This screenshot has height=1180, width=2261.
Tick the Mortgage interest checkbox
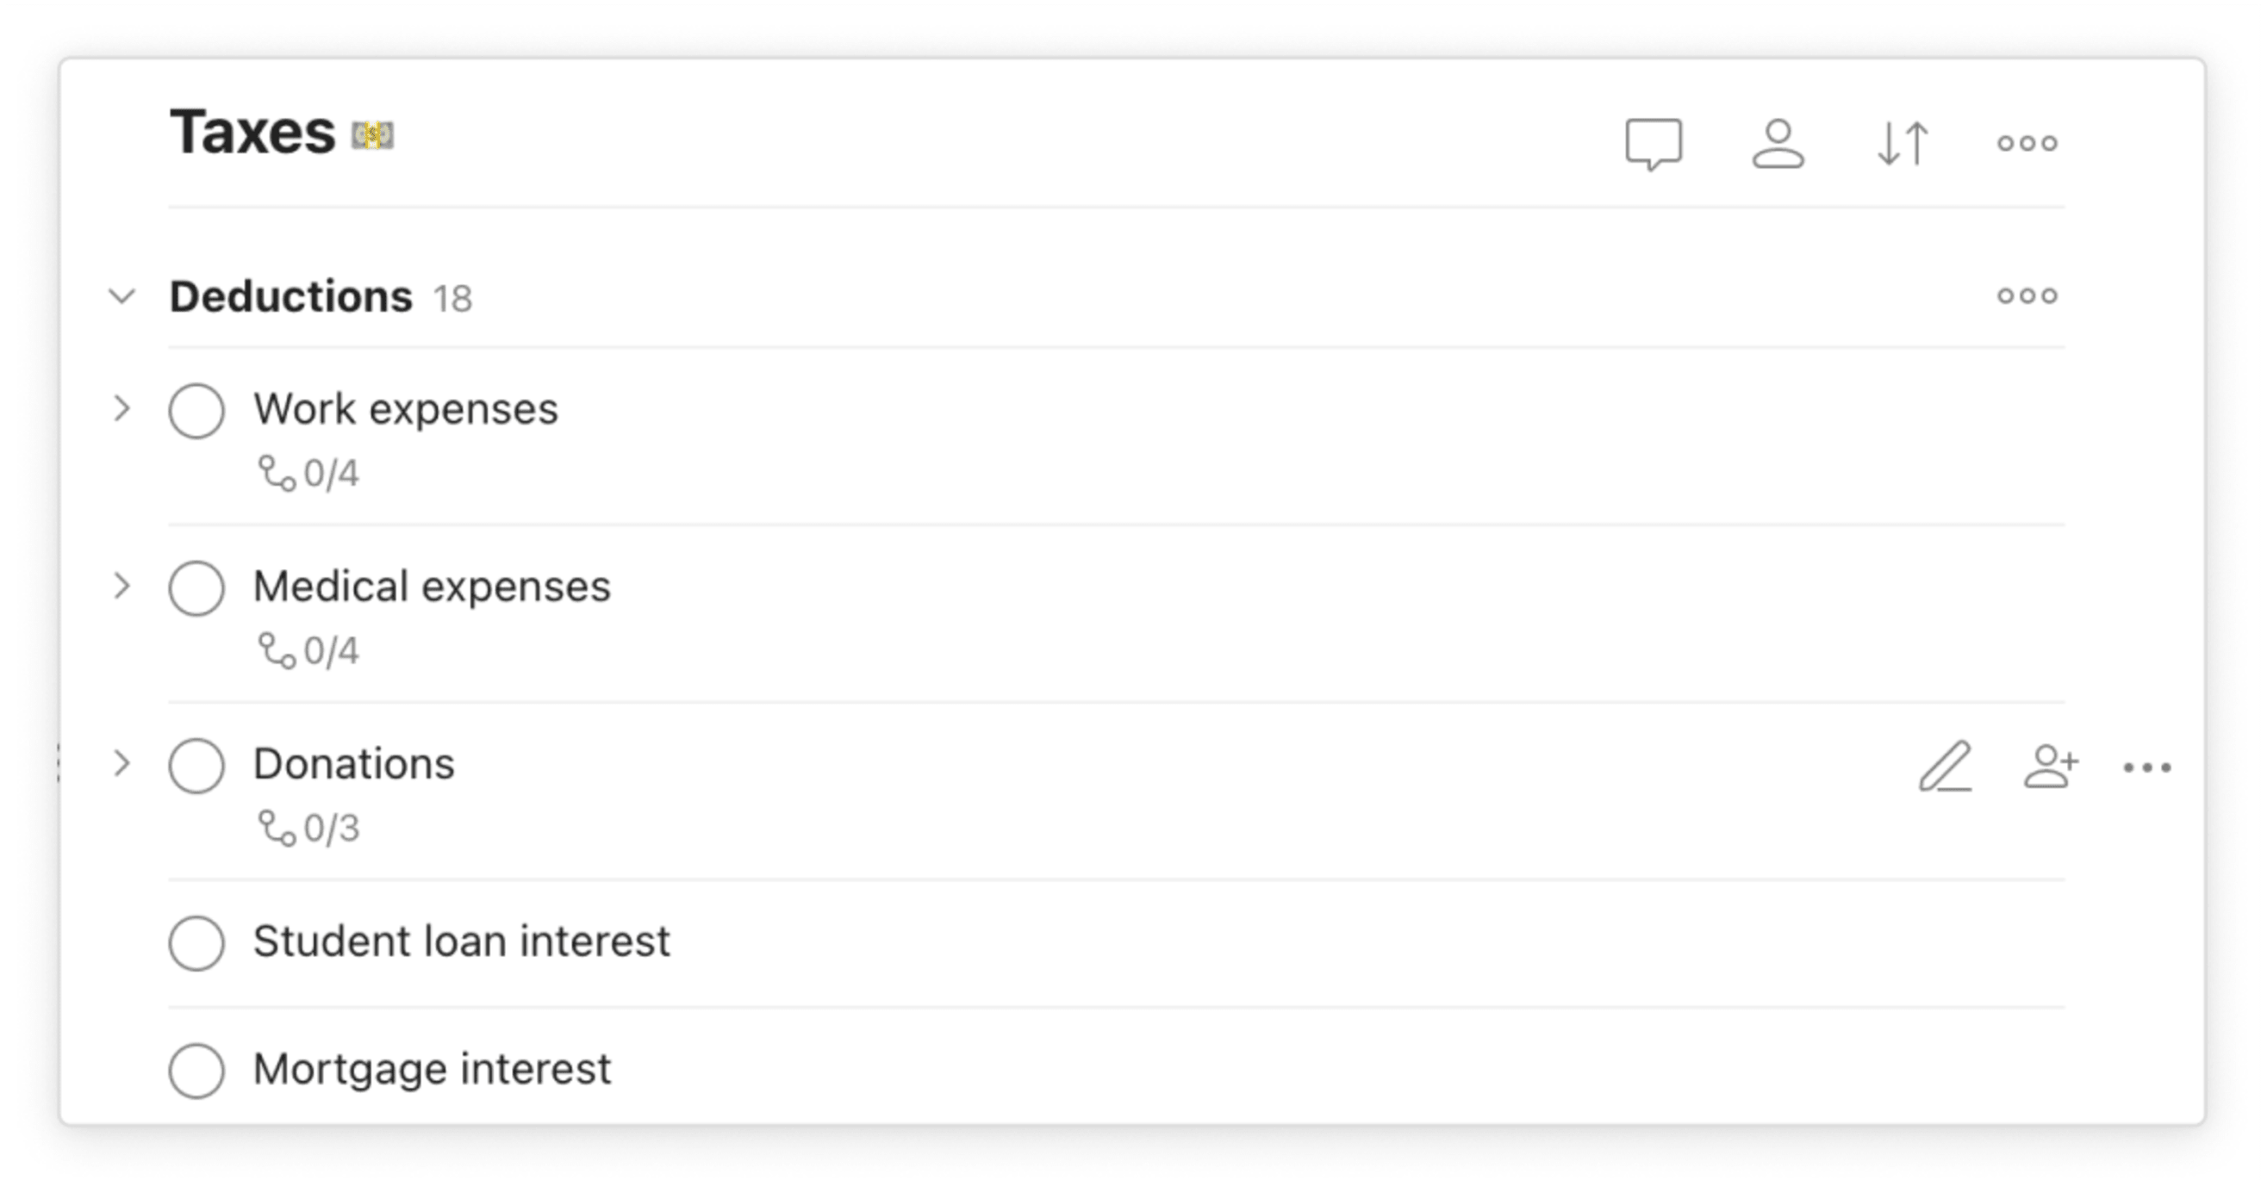pyautogui.click(x=196, y=1071)
